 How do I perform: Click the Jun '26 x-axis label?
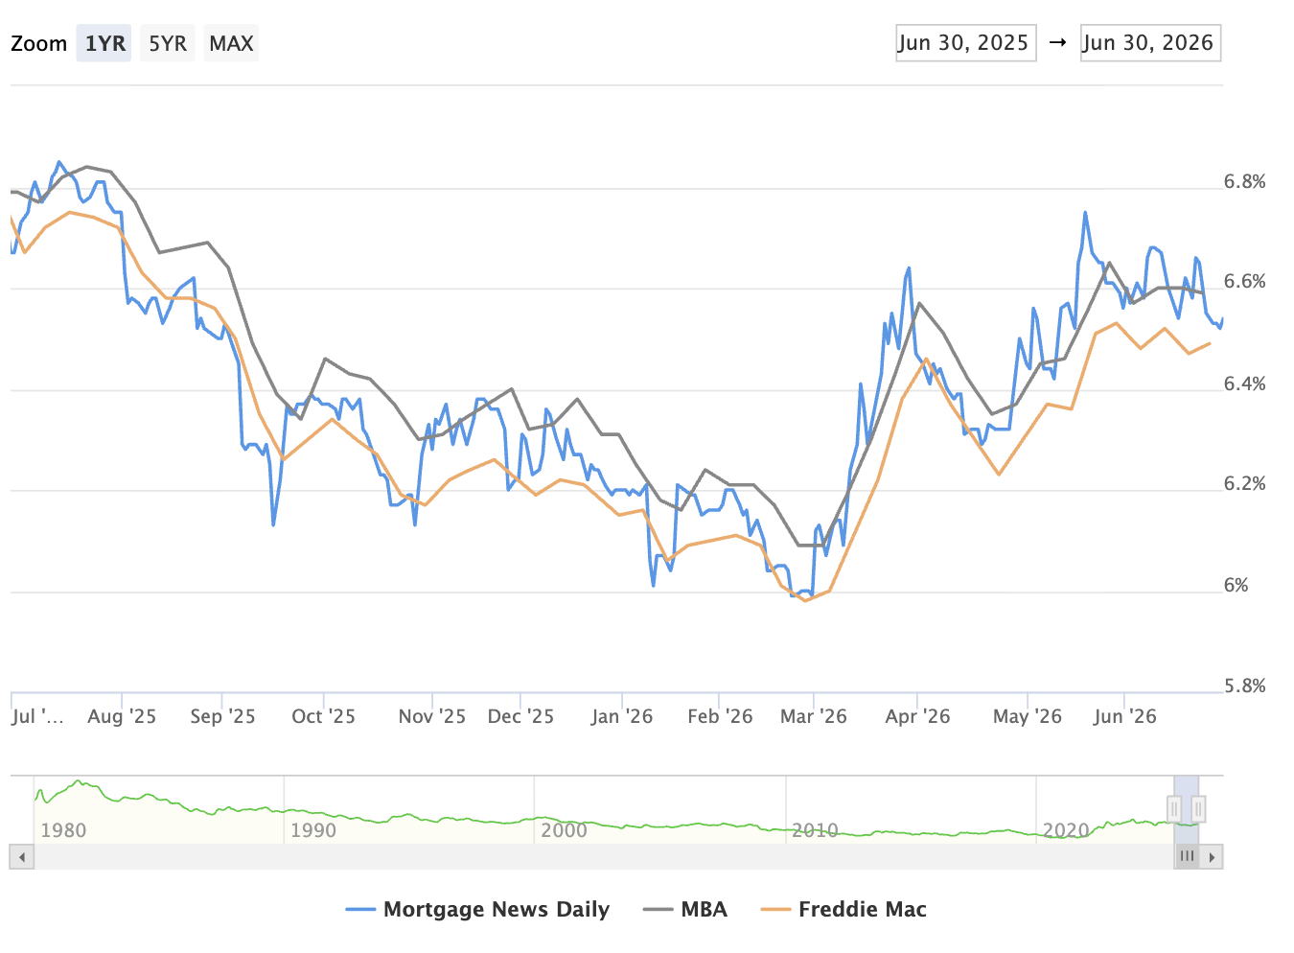[1124, 716]
